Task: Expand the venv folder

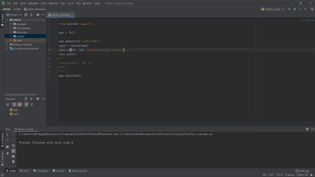Action: 11,40
